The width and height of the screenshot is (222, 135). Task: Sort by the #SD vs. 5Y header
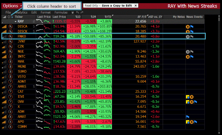coord(155,17)
